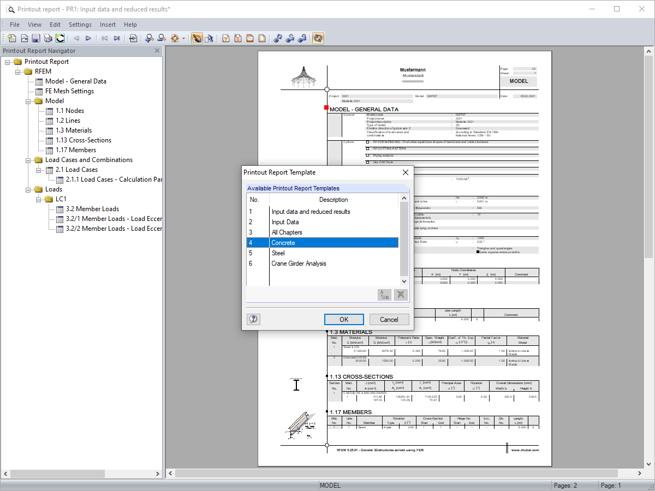Click the go-to-page toolbar icon
This screenshot has height=491, width=655.
pyautogui.click(x=133, y=38)
